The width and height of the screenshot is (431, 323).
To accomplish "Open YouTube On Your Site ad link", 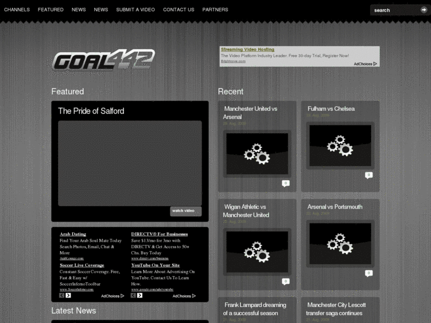I will click(x=155, y=266).
